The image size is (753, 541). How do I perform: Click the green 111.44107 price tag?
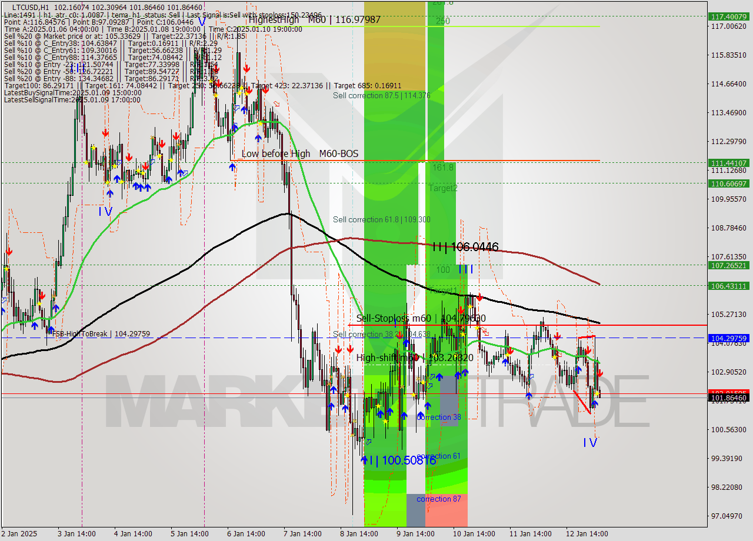pyautogui.click(x=729, y=163)
